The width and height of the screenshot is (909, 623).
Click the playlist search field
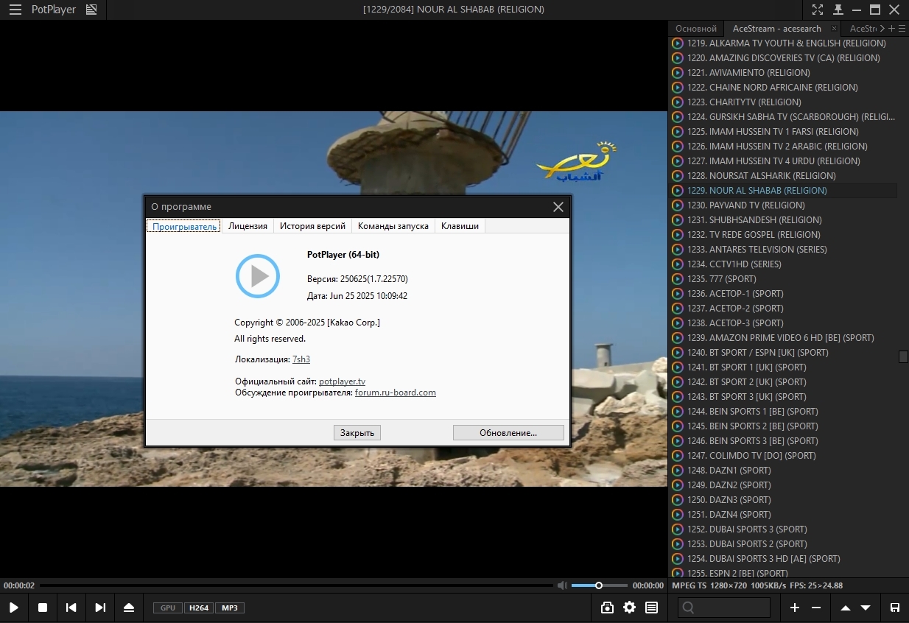click(724, 608)
